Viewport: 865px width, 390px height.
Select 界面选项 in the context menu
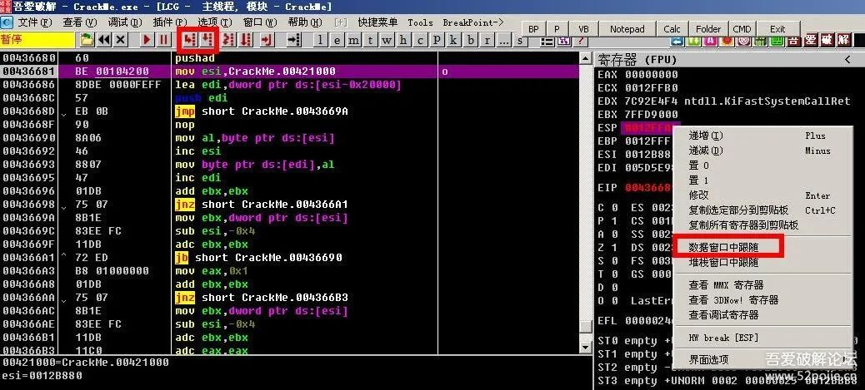coord(763,359)
